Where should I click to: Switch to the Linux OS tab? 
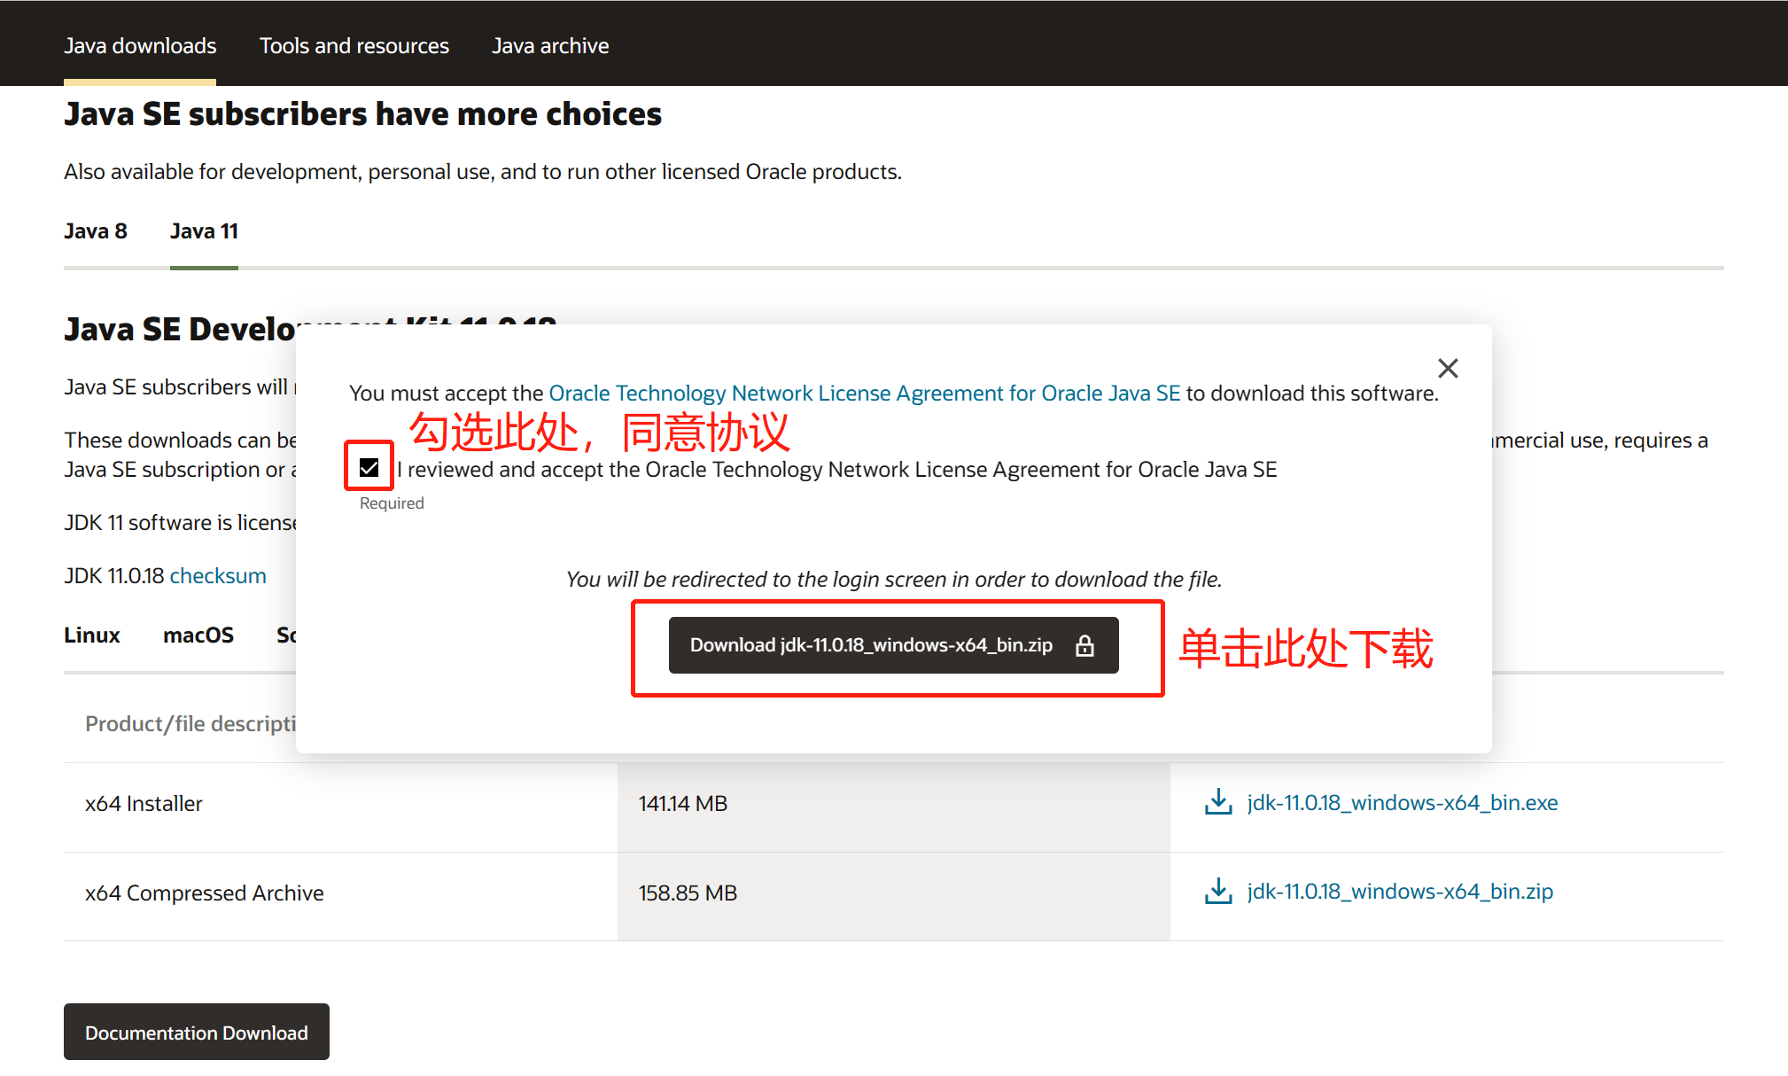(x=91, y=635)
